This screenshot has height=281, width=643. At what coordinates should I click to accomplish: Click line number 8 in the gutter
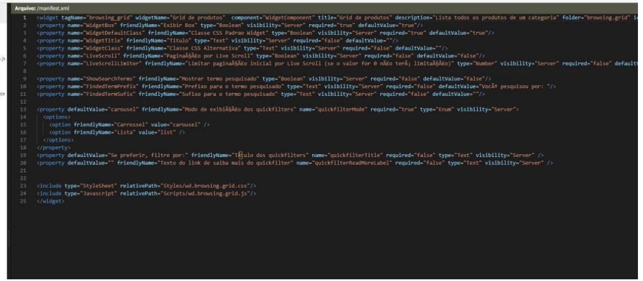(x=25, y=71)
